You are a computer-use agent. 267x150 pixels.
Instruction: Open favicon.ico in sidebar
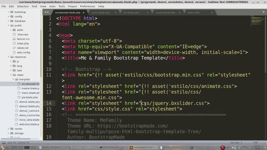(23, 39)
